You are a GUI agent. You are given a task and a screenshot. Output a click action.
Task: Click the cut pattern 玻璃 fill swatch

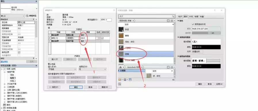[x=206, y=61]
